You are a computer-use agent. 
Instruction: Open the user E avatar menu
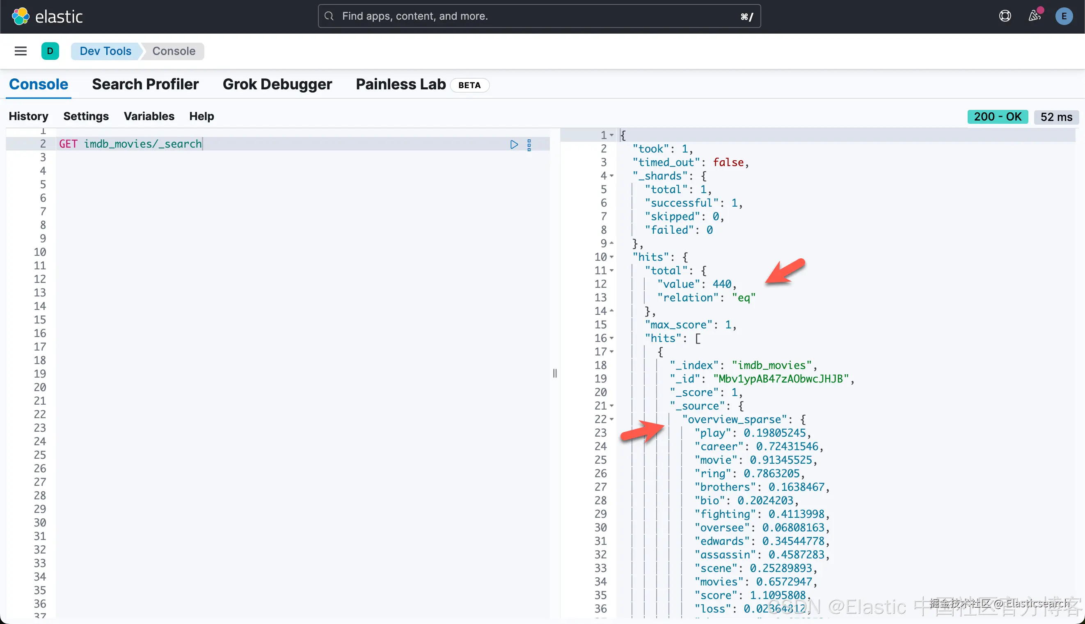[x=1064, y=16]
